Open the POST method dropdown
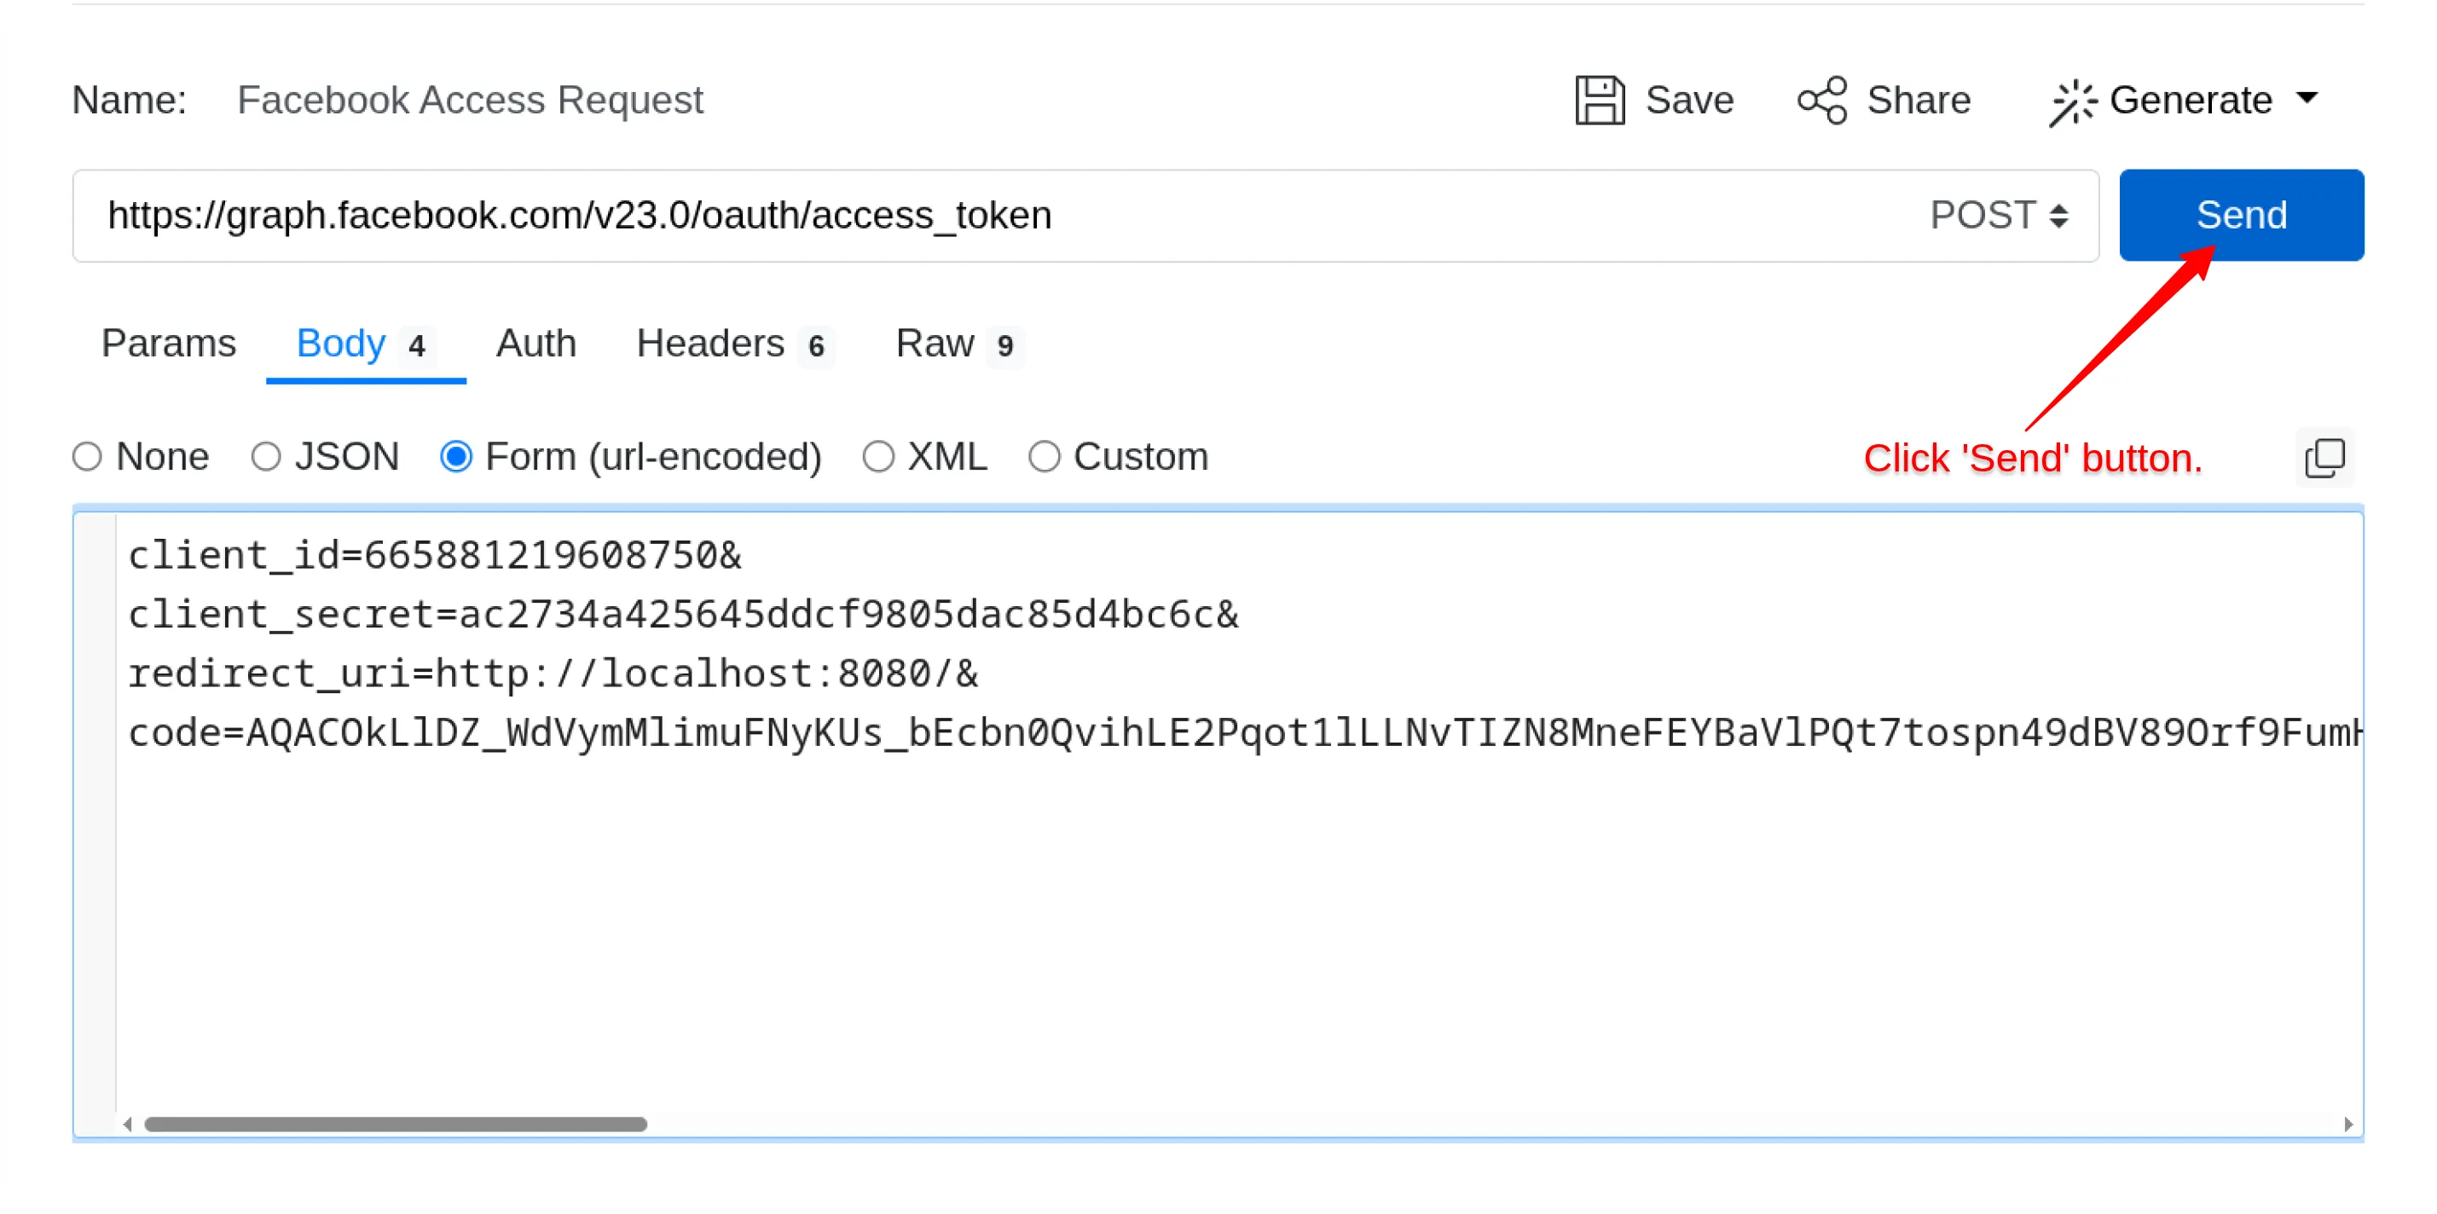This screenshot has height=1214, width=2437. [1998, 216]
